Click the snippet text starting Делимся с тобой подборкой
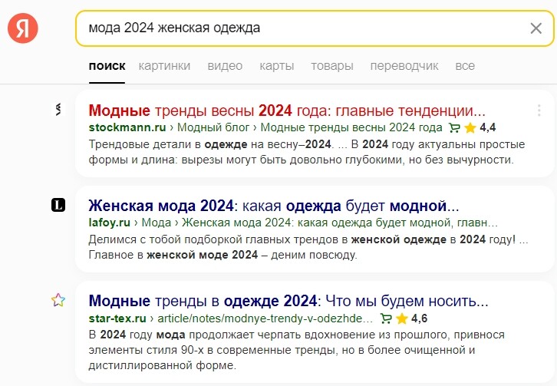This screenshot has height=386, width=557. coord(308,247)
